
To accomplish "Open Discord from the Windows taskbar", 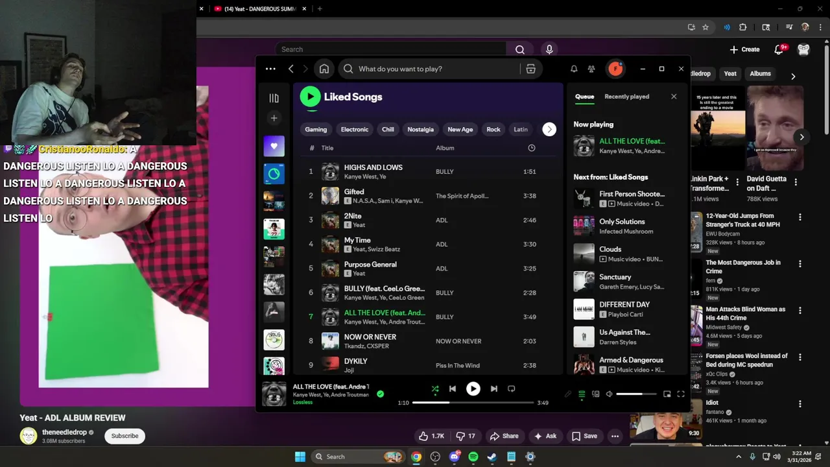I will click(454, 457).
